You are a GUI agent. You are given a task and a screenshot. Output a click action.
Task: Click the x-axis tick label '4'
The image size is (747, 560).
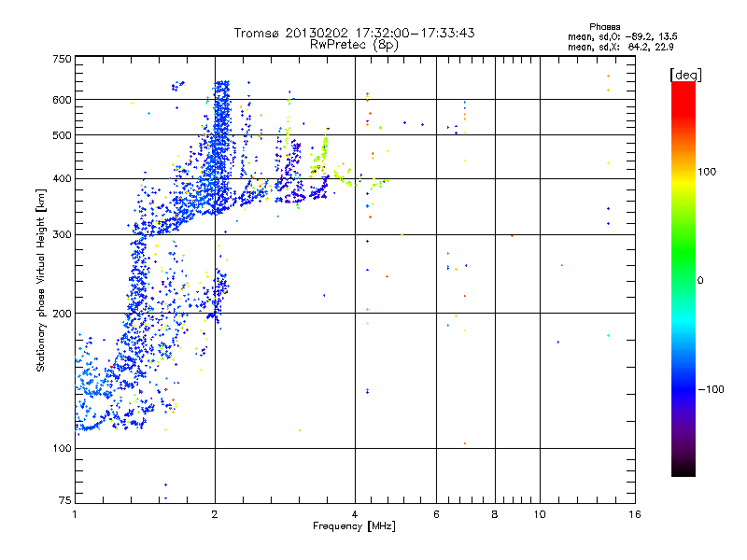click(x=355, y=514)
